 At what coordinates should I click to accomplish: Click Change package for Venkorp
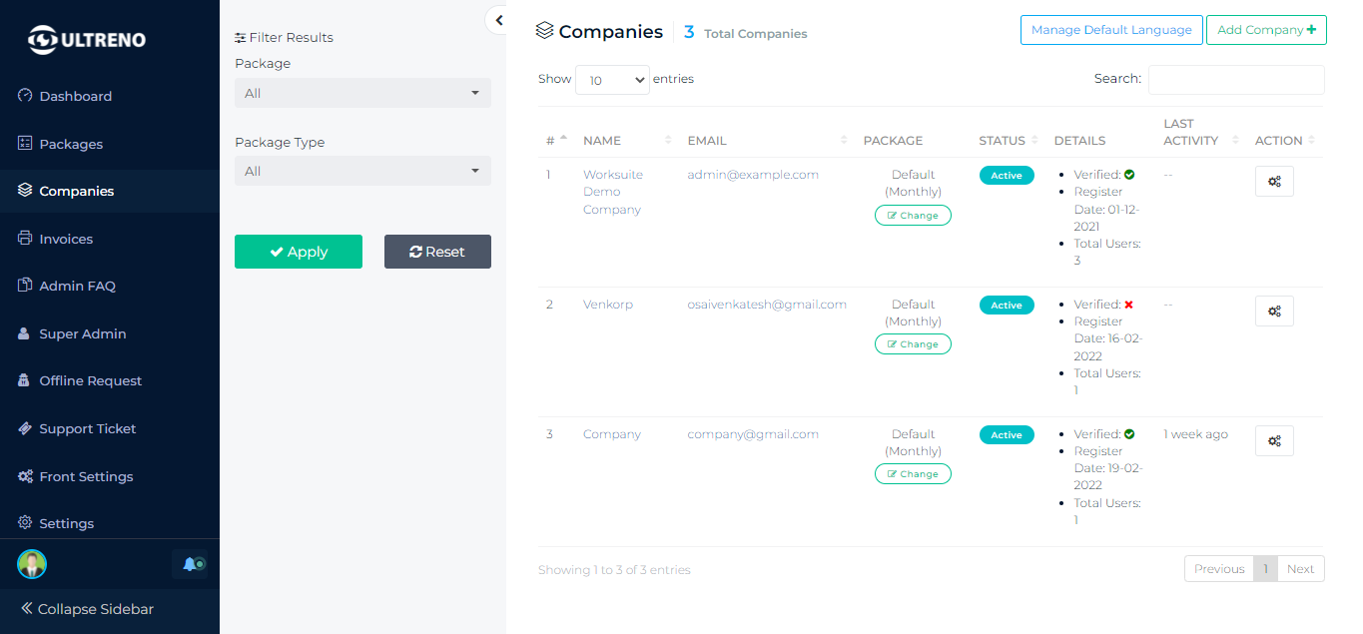(912, 343)
